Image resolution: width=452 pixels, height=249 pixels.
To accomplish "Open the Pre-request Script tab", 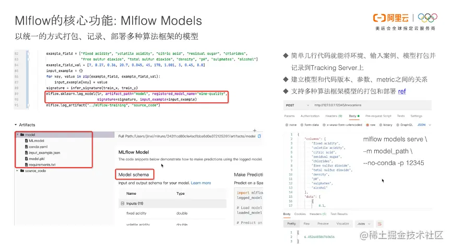I will click(x=378, y=116).
